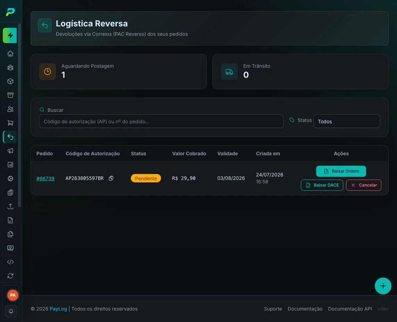This screenshot has width=397, height=322.
Task: Go to the home icon in sidebar
Action: (10, 53)
